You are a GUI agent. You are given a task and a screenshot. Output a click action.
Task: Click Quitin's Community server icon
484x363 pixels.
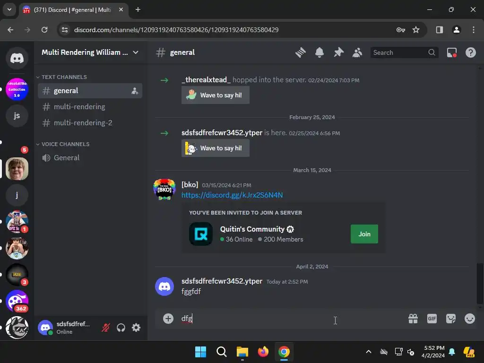[200, 234]
